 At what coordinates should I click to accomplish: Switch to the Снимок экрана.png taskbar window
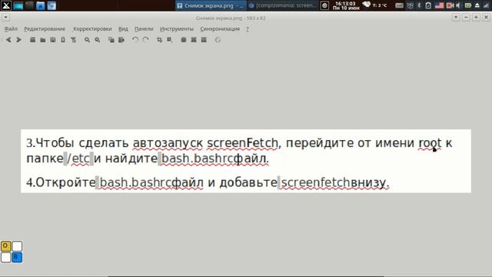click(x=211, y=5)
